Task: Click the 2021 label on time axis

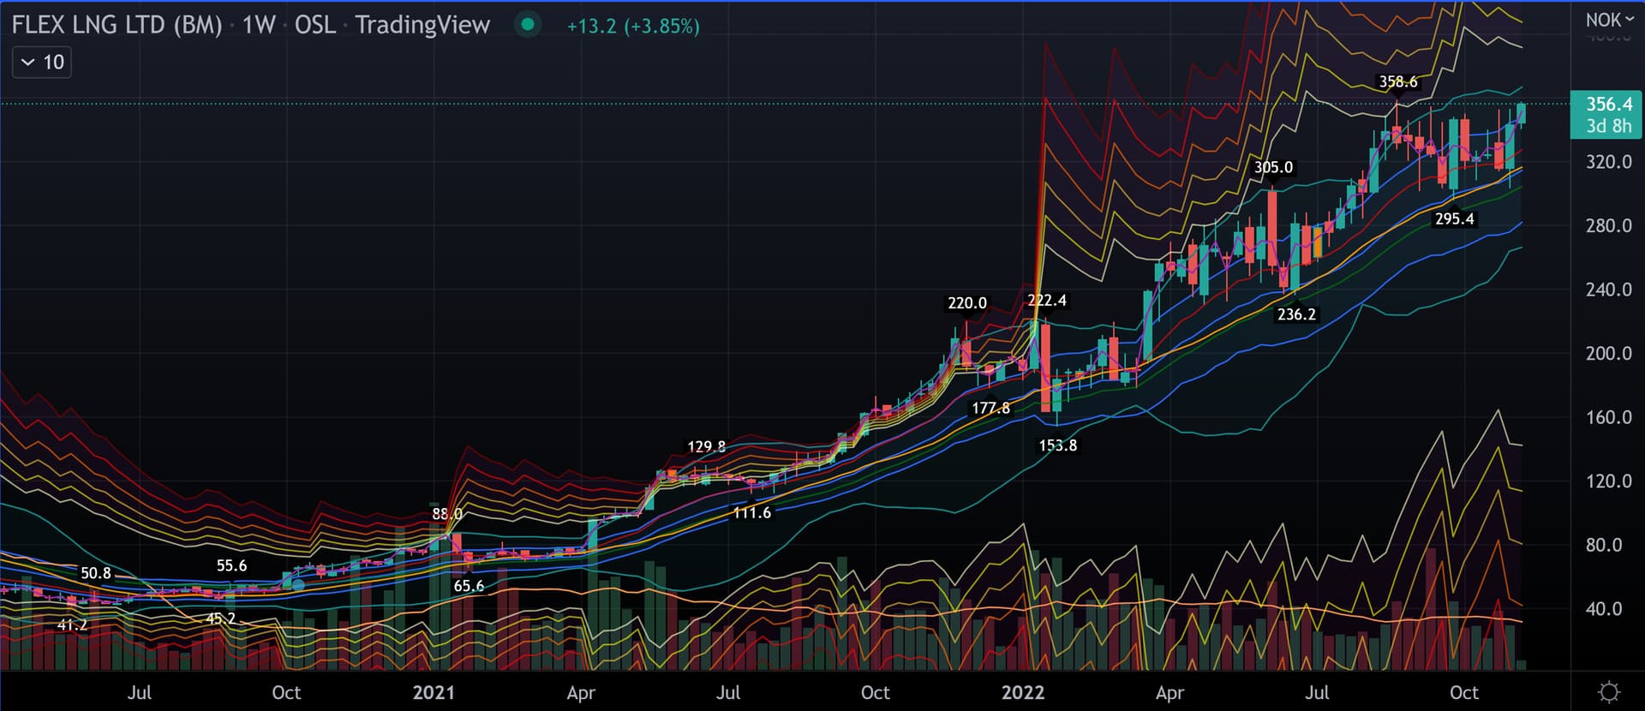Action: pyautogui.click(x=434, y=692)
